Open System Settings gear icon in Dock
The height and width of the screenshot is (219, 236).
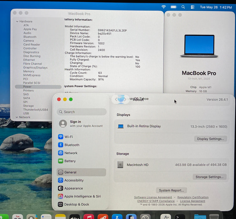(x=145, y=216)
